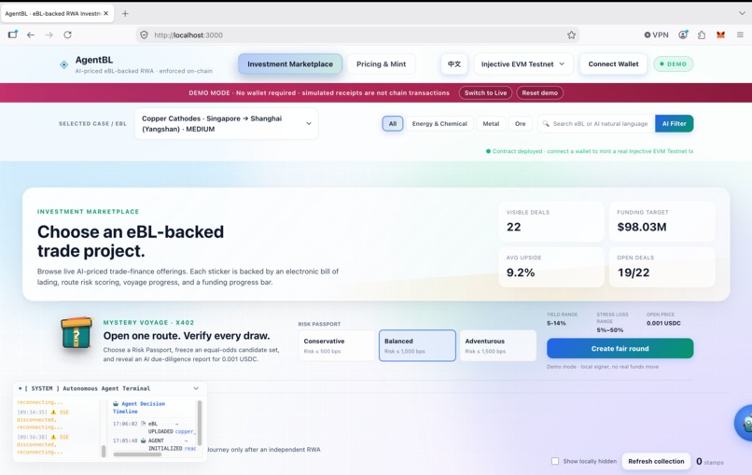Filter deals by Ore
752x475 pixels.
[x=521, y=124]
